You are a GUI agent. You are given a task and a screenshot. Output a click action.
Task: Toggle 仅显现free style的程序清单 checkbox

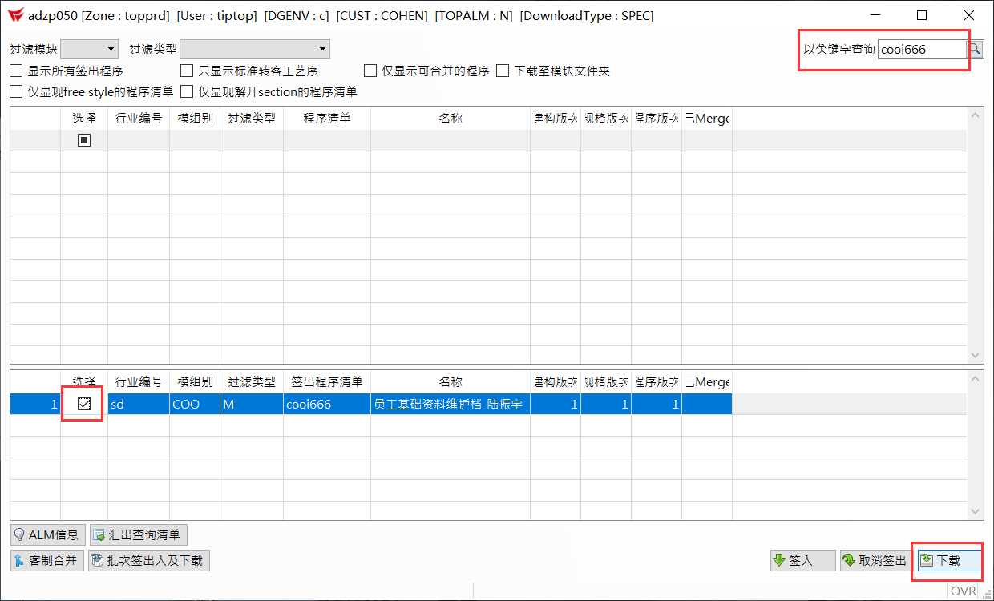click(x=16, y=91)
